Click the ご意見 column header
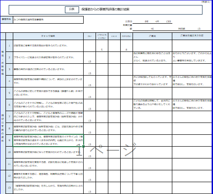The width and height of the screenshot is (213, 194). [153, 36]
